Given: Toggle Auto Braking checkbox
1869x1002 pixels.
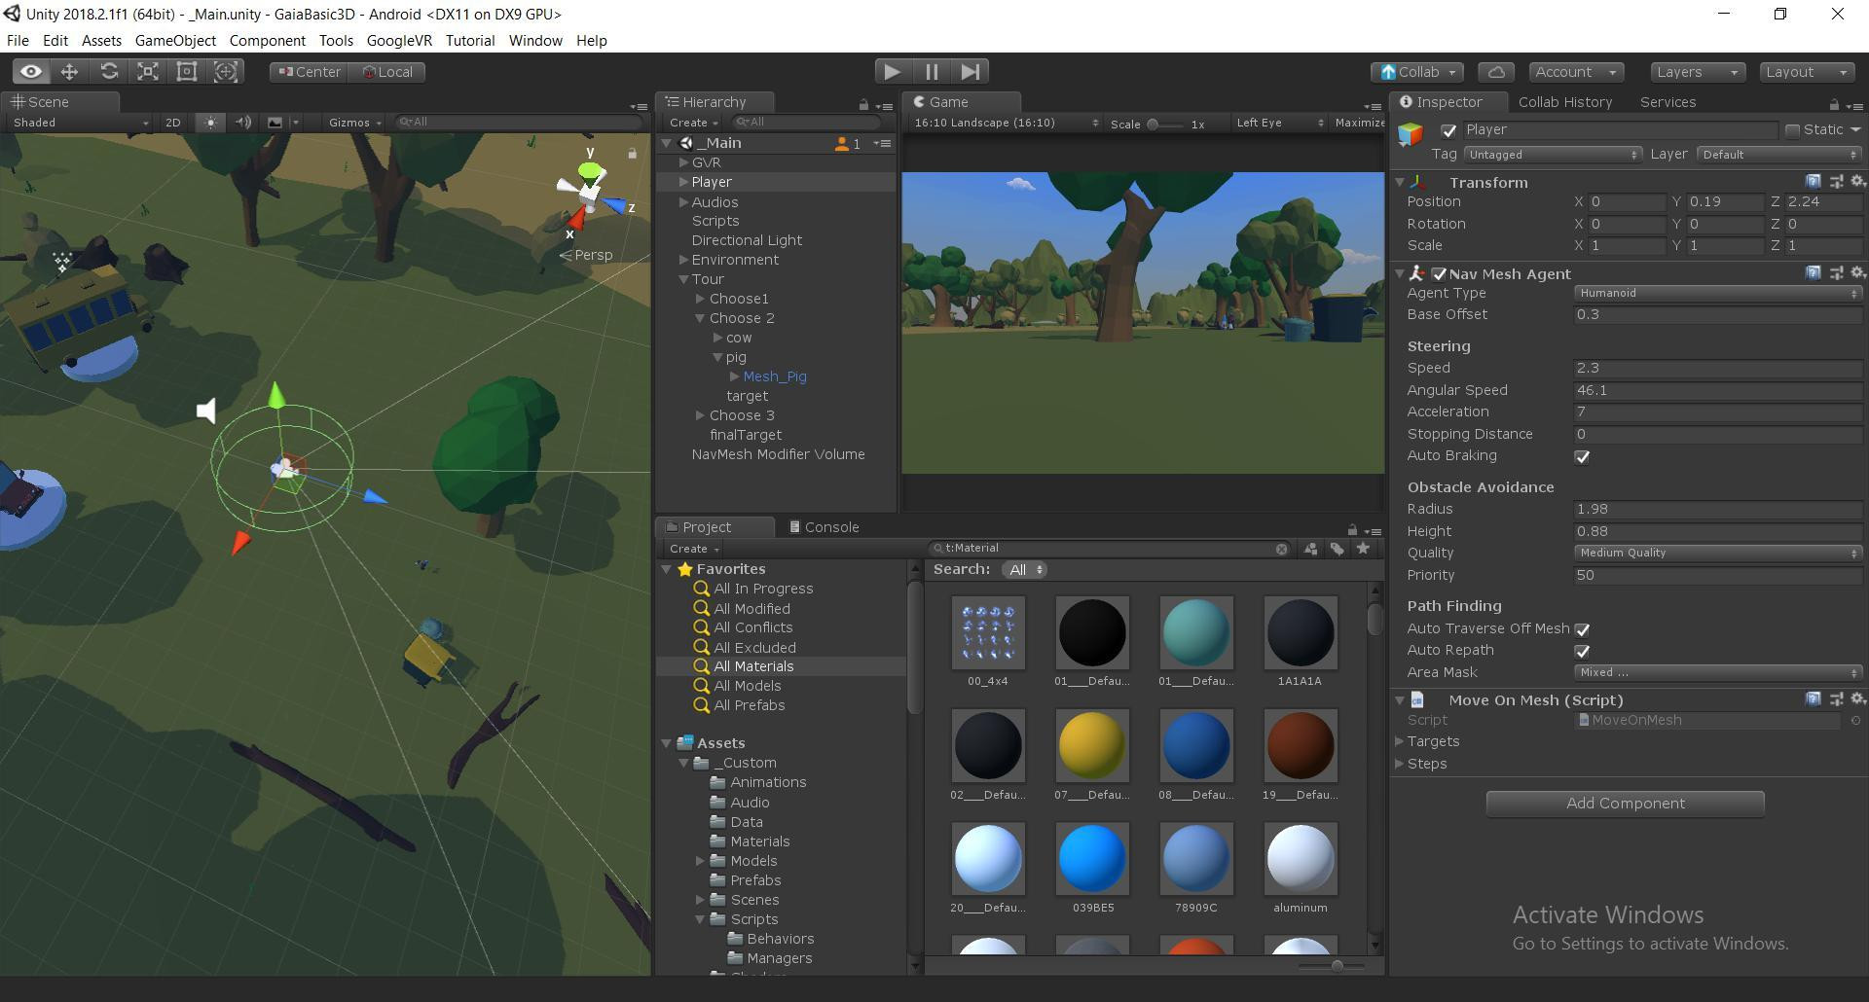Looking at the screenshot, I should 1582,456.
